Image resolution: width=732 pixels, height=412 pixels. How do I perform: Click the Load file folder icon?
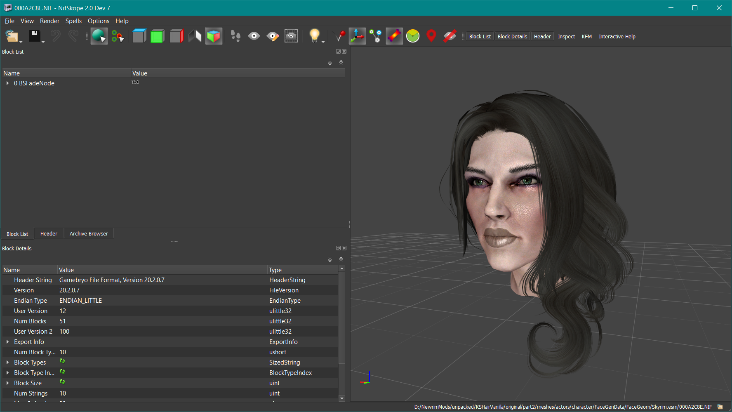12,36
